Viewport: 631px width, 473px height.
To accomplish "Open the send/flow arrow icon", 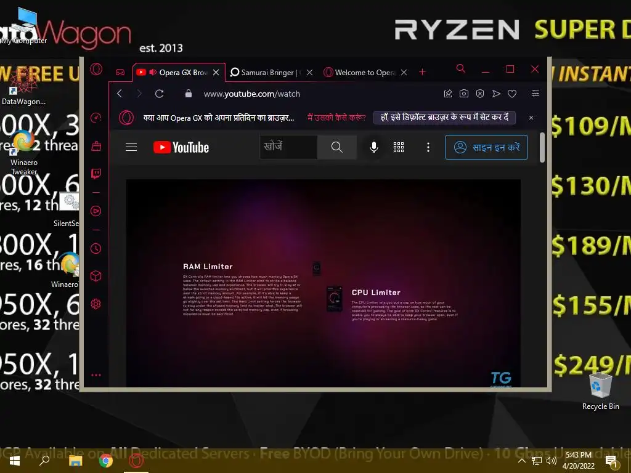I will [496, 94].
